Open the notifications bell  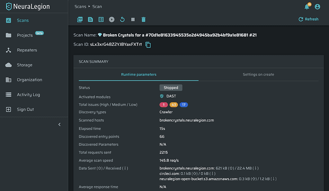point(307,7)
